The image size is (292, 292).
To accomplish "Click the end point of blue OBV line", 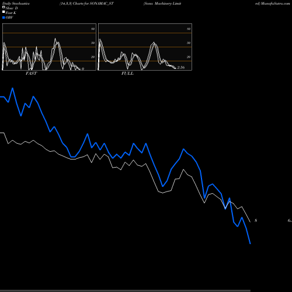I will (x=250, y=244).
